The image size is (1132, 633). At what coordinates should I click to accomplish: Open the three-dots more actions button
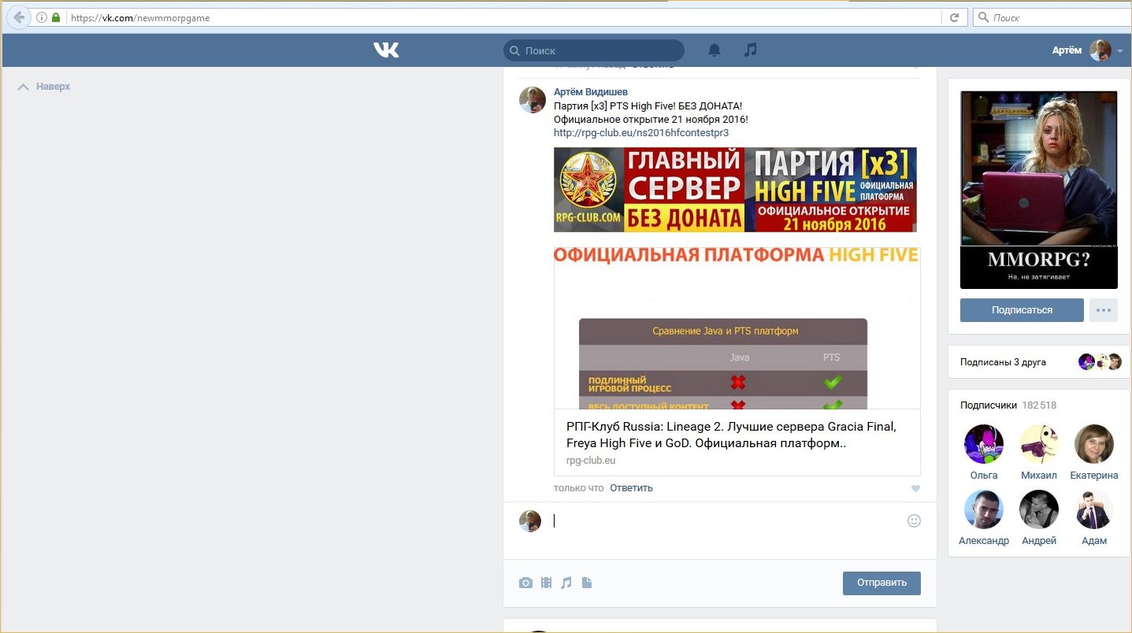[x=1104, y=310]
